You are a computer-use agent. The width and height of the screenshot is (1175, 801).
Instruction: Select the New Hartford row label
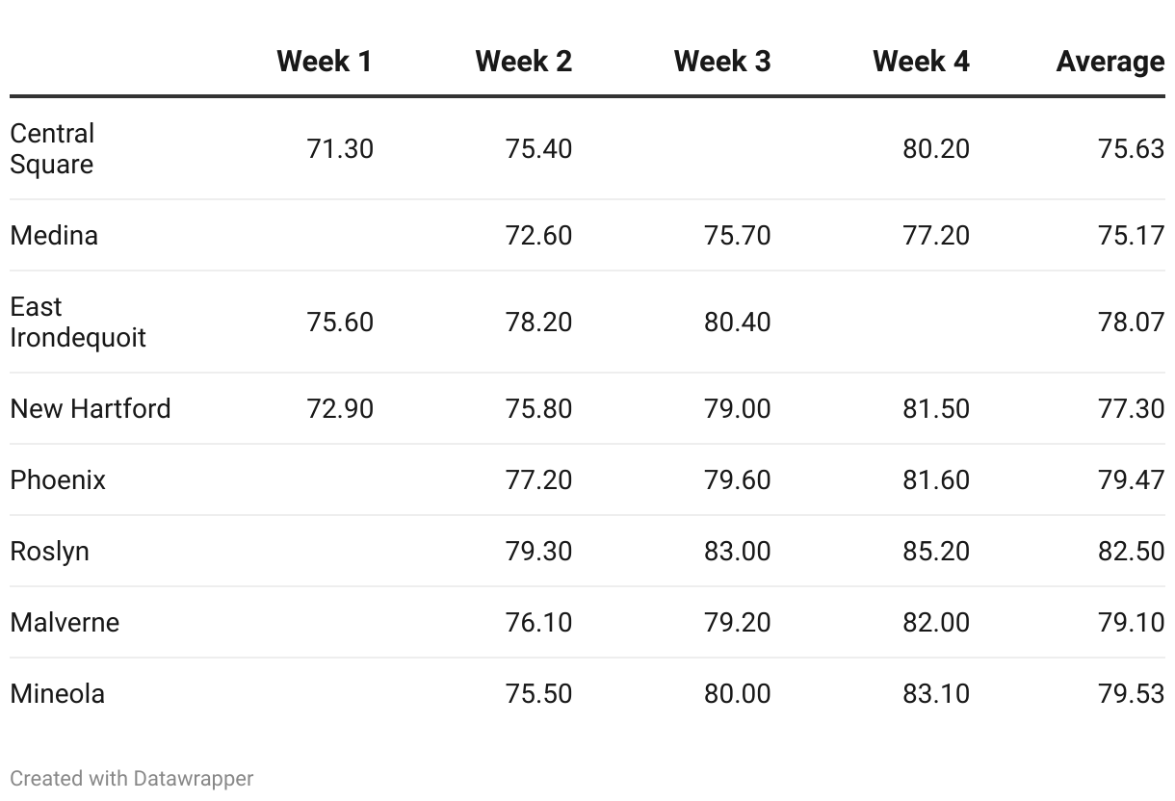point(91,409)
